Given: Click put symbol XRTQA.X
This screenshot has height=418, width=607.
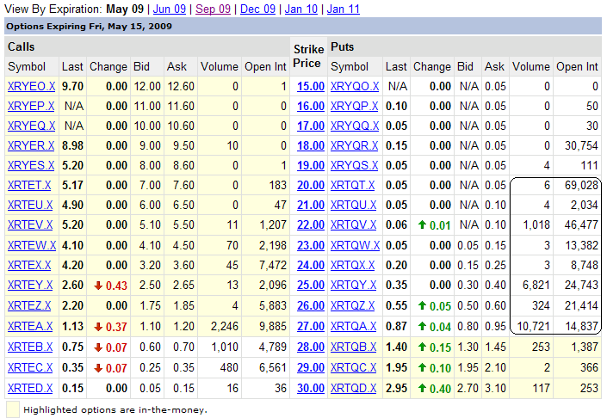Looking at the screenshot, I should (x=353, y=326).
